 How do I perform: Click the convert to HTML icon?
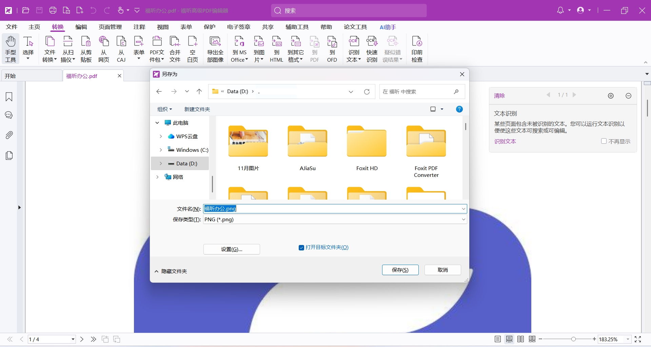pos(276,42)
